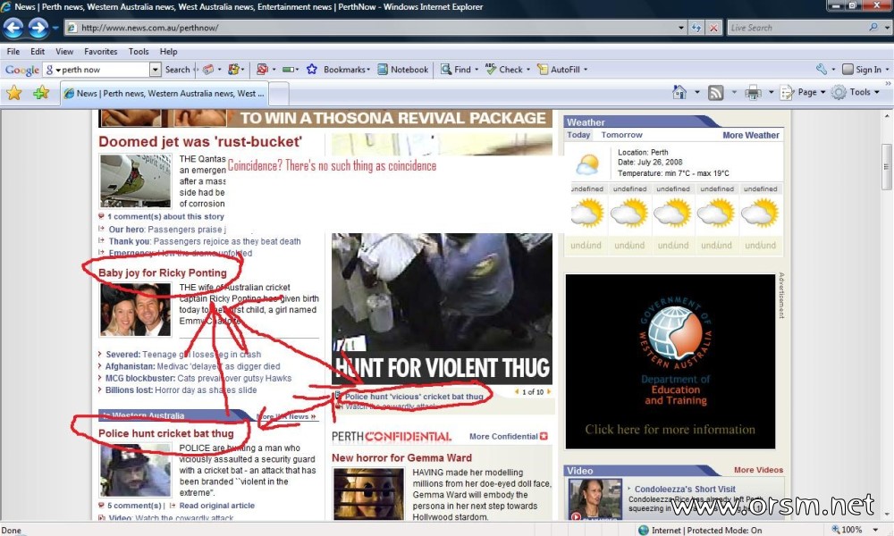This screenshot has height=536, width=894.
Task: Select the 'News | Perth news' browser tab
Action: coord(164,94)
